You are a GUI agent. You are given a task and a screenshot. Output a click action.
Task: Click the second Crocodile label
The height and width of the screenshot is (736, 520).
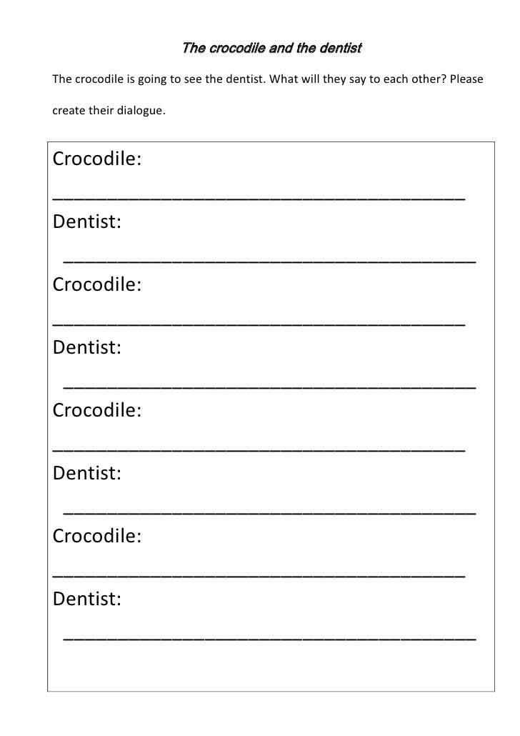pos(97,284)
